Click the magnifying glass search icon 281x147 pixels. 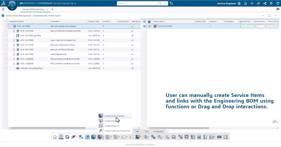160,3
